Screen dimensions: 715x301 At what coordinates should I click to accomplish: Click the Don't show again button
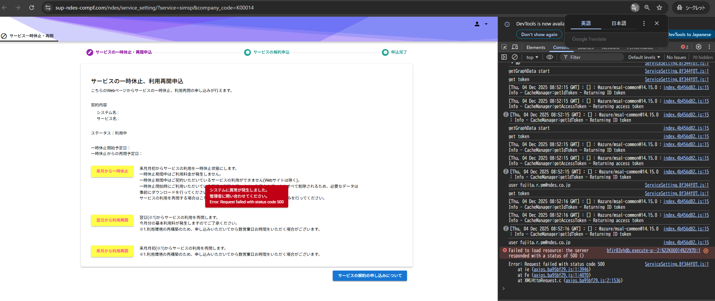539,35
